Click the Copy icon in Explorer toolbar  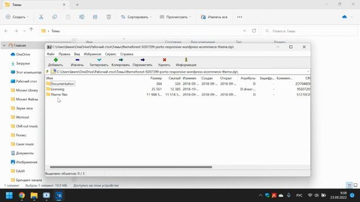point(55,17)
